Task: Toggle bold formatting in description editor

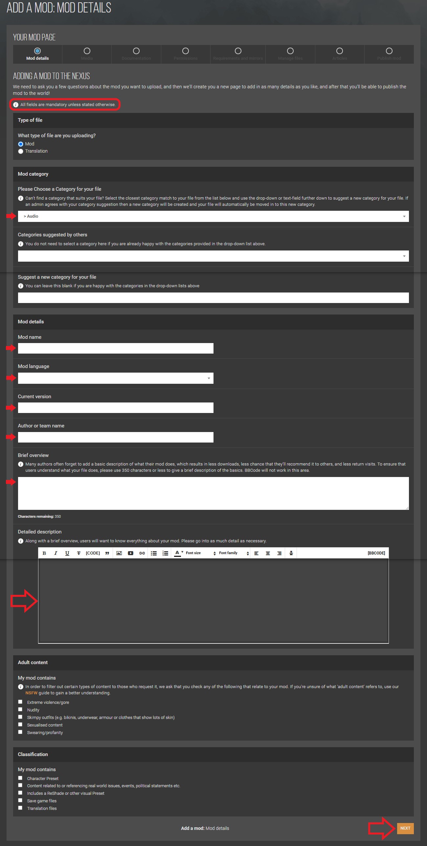Action: tap(44, 553)
